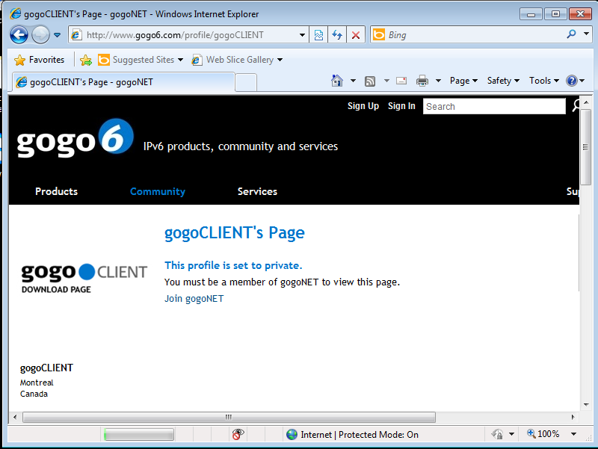Click the scroll down arrow
Screen dimensions: 598x449
point(586,405)
